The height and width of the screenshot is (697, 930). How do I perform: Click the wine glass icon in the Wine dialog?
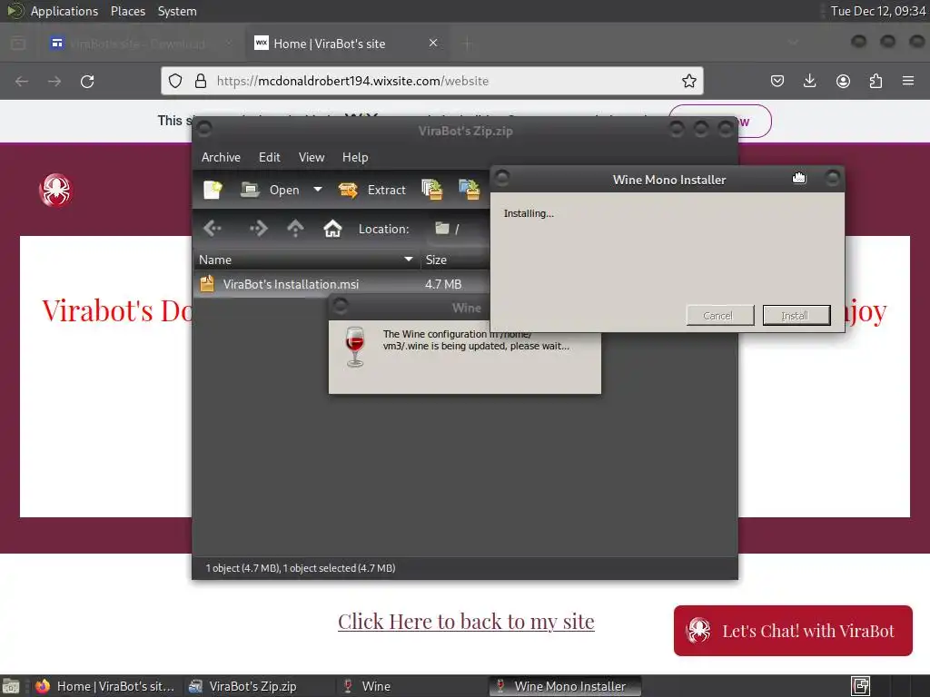[355, 347]
